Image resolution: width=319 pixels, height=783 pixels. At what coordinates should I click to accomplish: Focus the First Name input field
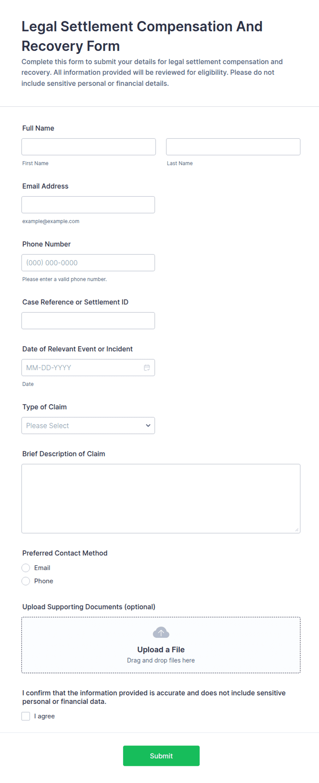(88, 147)
